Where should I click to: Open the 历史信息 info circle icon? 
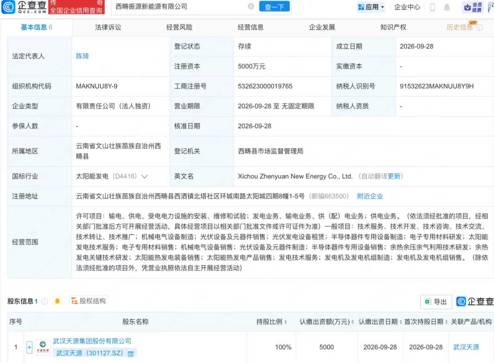click(x=479, y=28)
